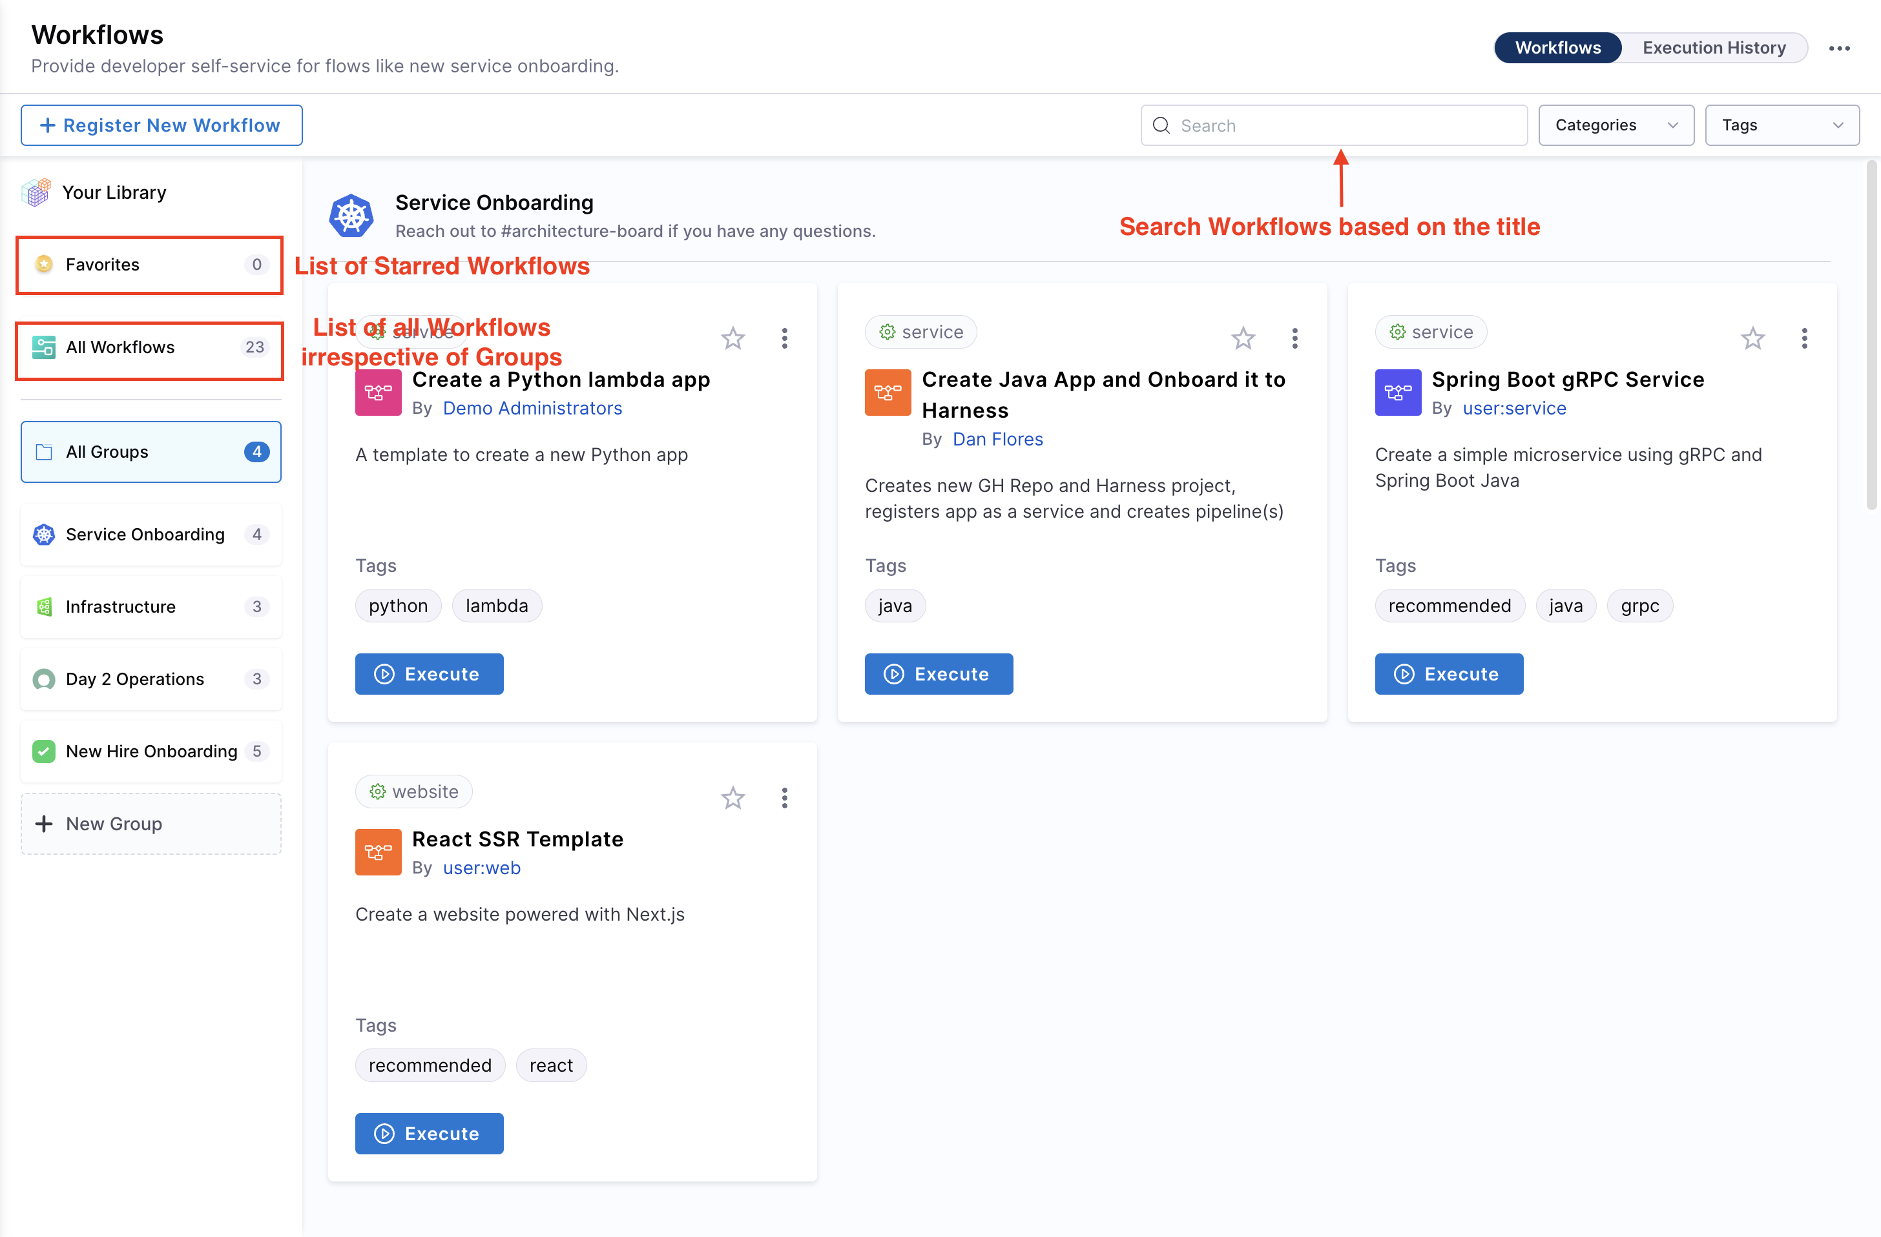Open kebab menu on Create Java App card
The width and height of the screenshot is (1881, 1237).
point(1294,338)
